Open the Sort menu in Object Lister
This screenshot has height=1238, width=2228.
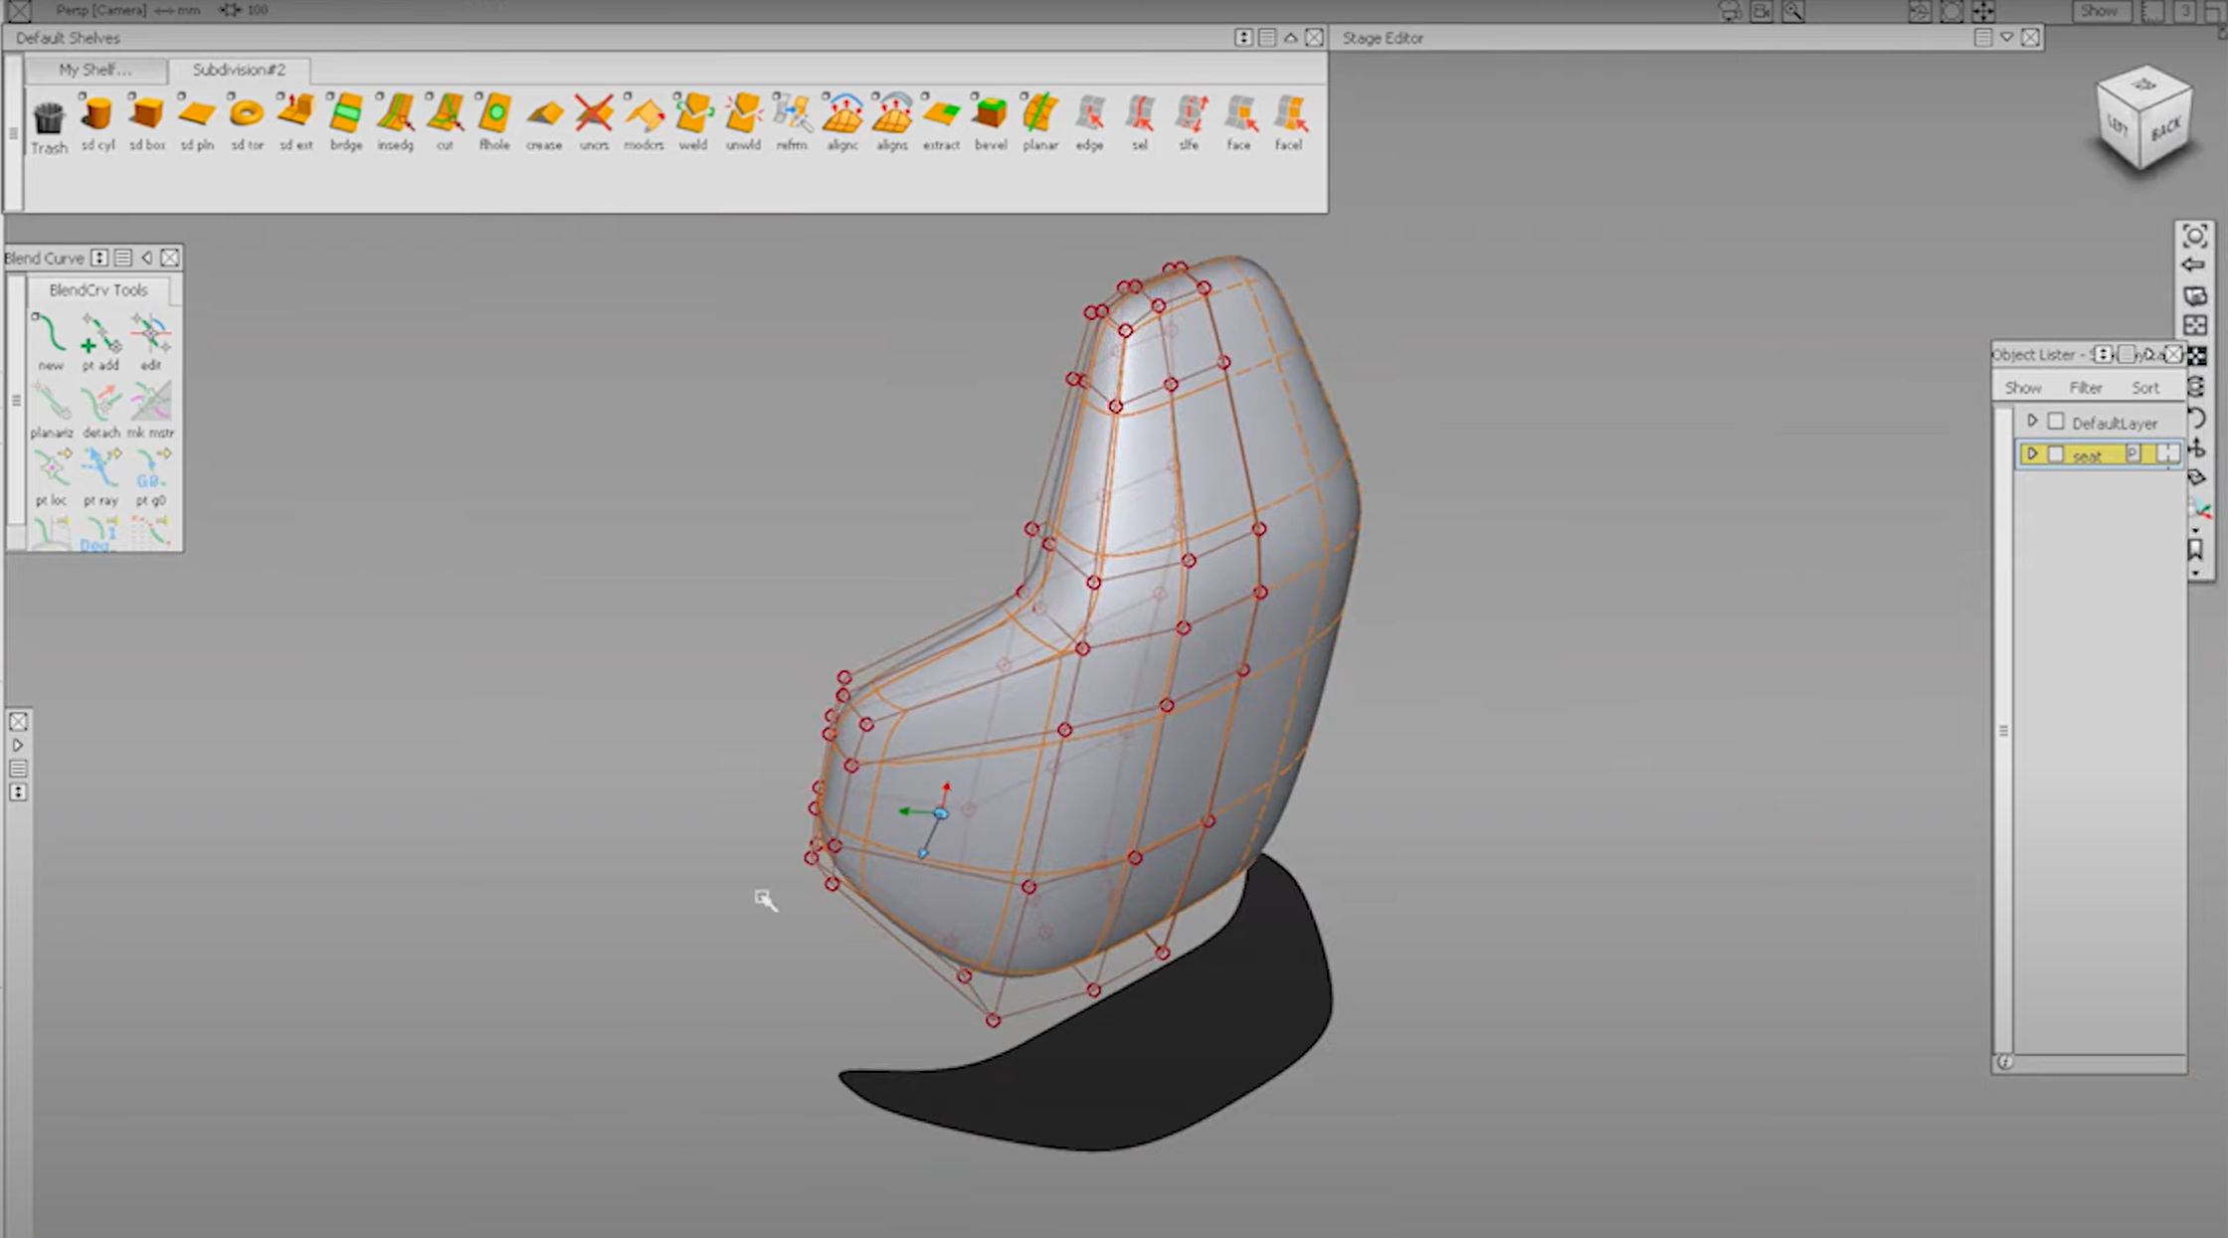(2145, 387)
